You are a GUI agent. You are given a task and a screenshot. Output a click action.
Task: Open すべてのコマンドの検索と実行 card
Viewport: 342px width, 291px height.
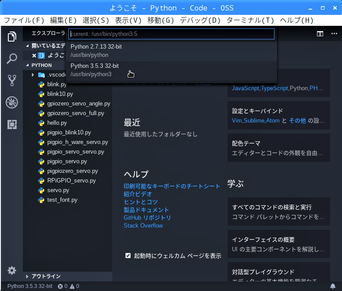(279, 211)
